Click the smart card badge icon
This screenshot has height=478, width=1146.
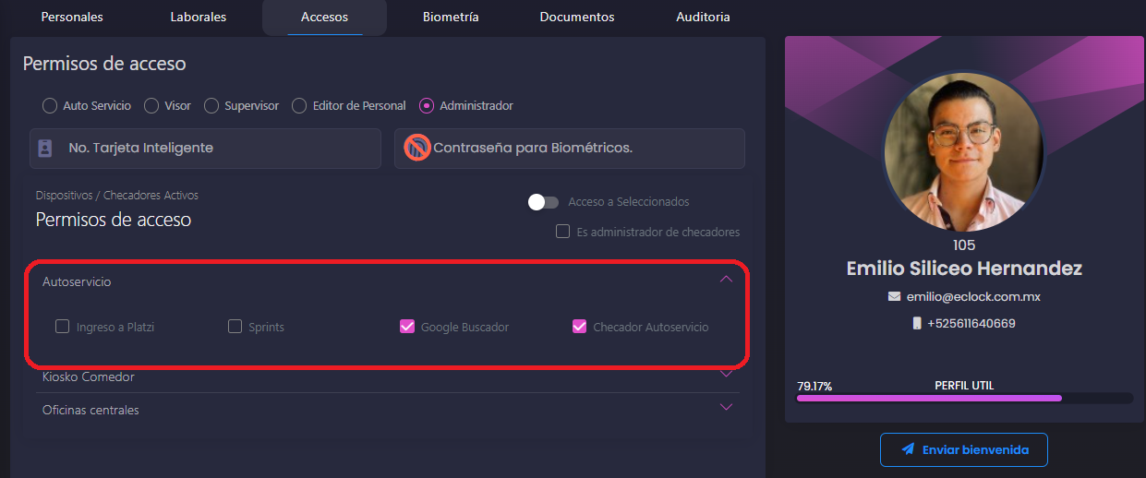(x=44, y=148)
